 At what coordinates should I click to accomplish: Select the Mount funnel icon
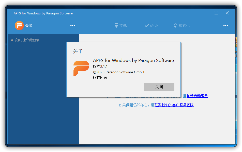[116, 25]
